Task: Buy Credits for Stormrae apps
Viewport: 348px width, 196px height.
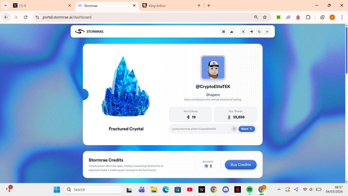Action: 241,165
